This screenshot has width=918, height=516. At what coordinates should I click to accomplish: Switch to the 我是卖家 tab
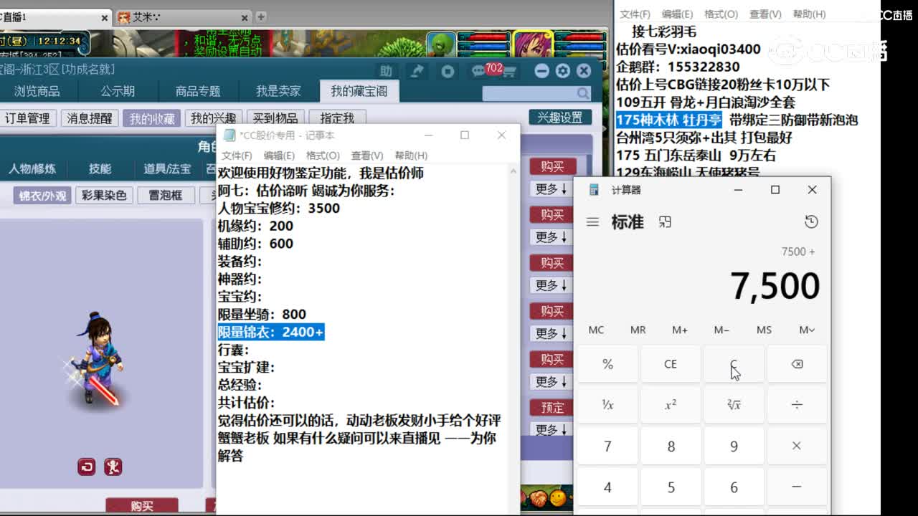(276, 91)
